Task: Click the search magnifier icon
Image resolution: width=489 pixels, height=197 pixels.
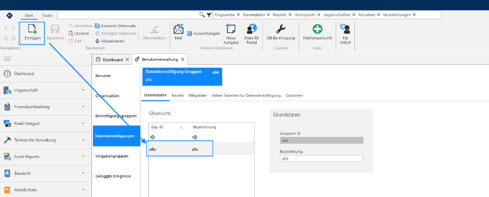Action: (202, 15)
